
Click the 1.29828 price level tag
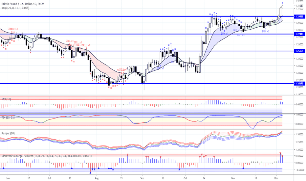coord(299,16)
